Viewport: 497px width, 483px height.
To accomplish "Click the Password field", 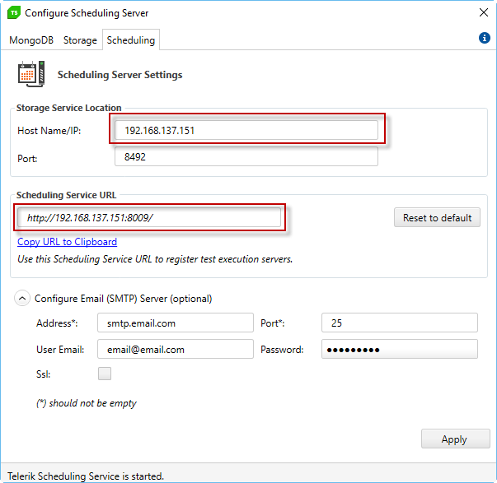I will click(x=400, y=349).
